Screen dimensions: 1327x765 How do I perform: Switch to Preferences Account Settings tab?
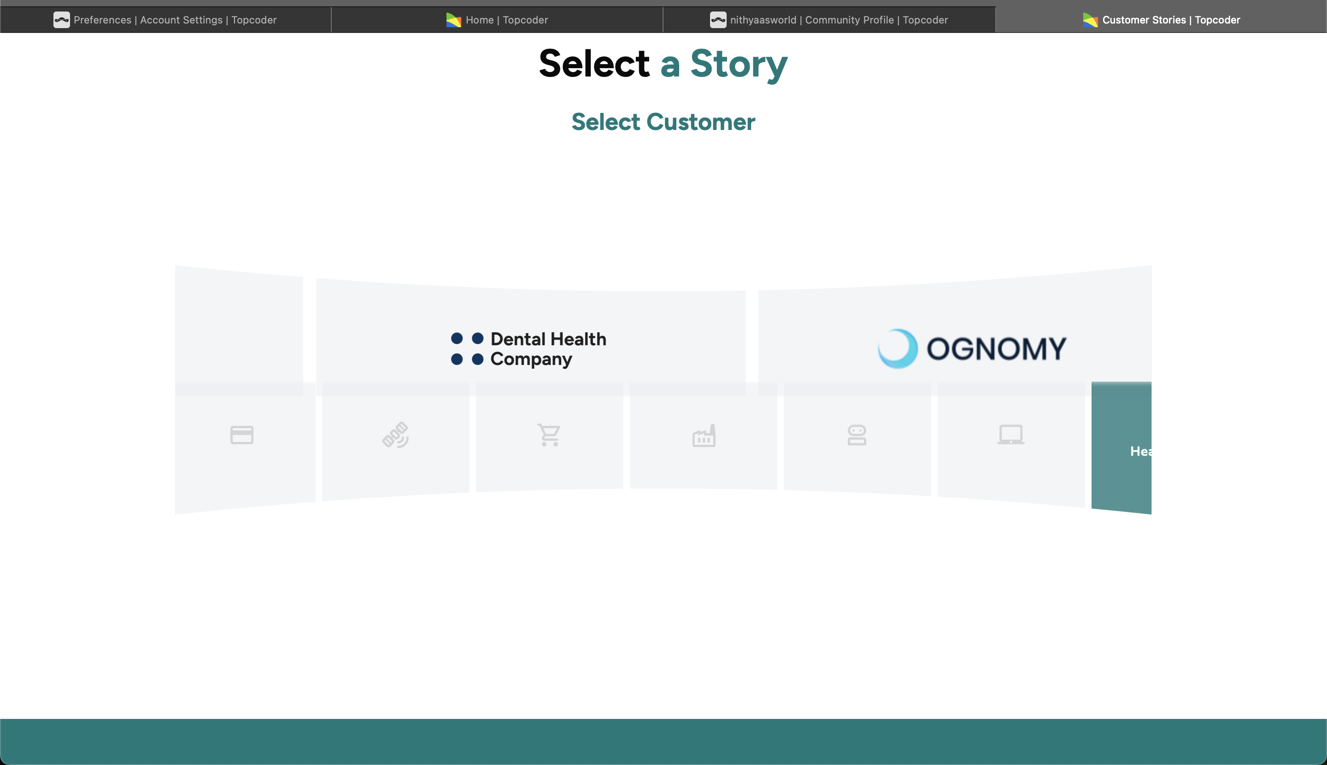(165, 20)
